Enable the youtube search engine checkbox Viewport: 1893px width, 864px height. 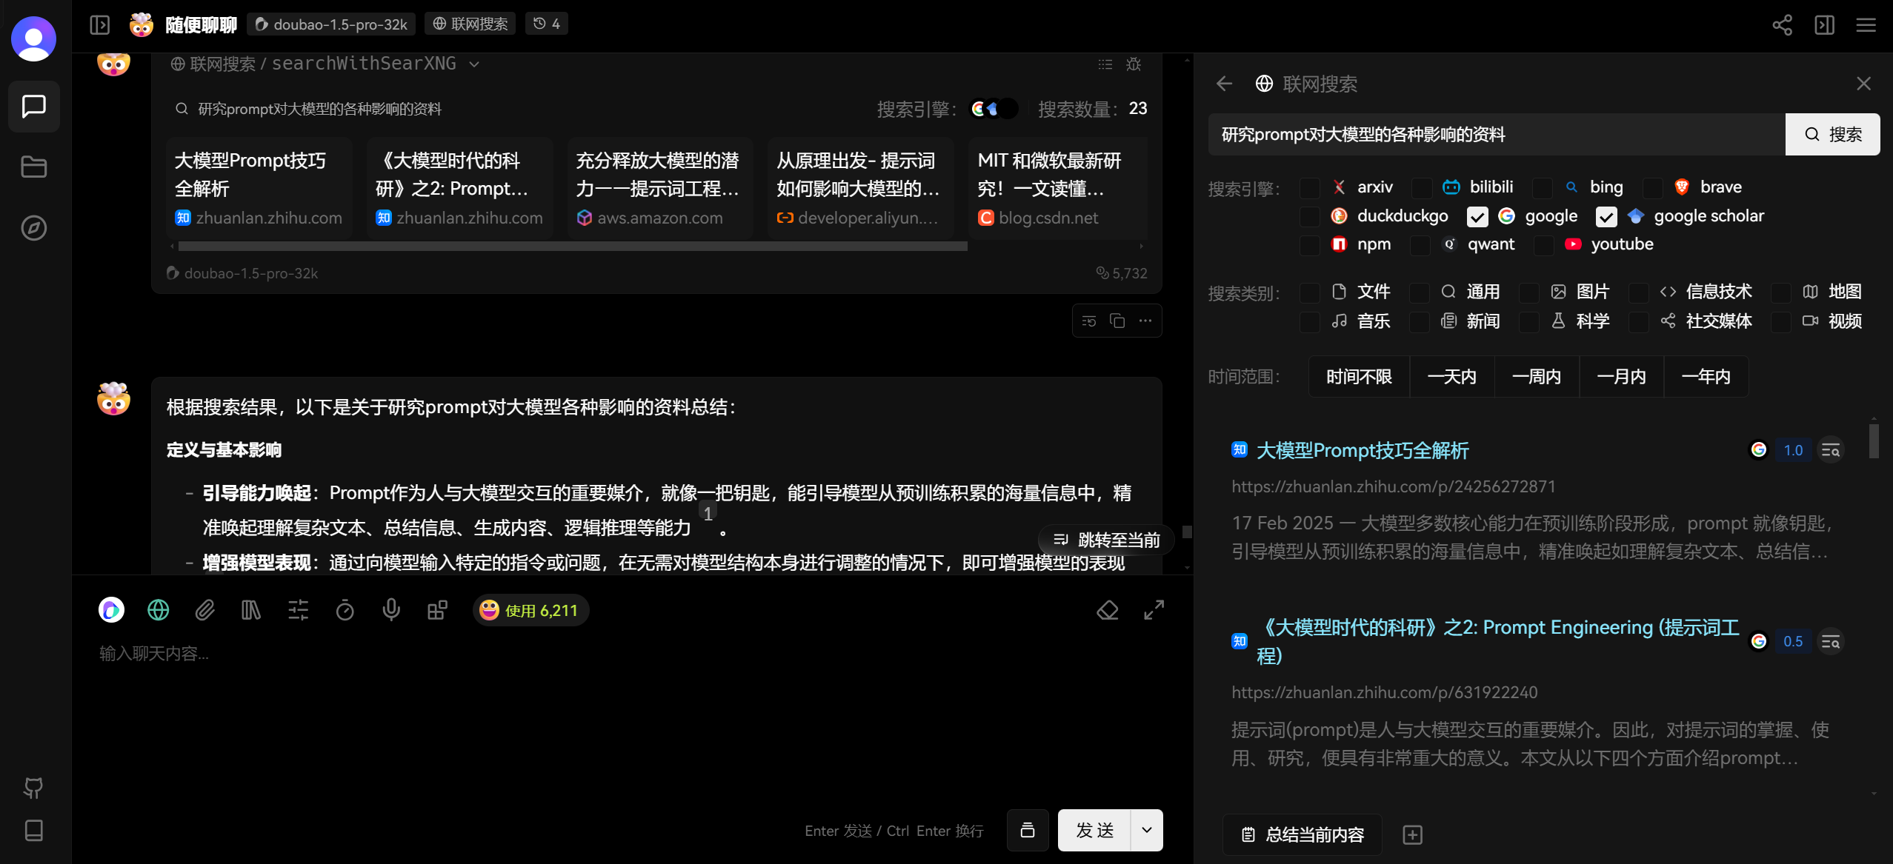point(1544,245)
